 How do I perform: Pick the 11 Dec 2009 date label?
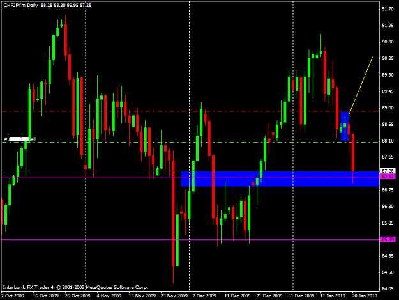(x=237, y=296)
